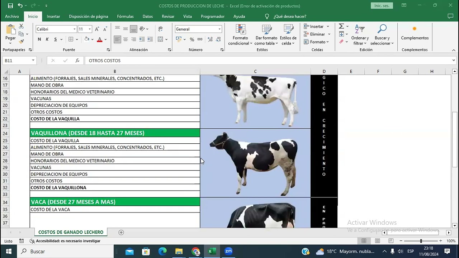Toggle Italic (K) formatting
Screen dimensions: 459x258
coord(47,39)
